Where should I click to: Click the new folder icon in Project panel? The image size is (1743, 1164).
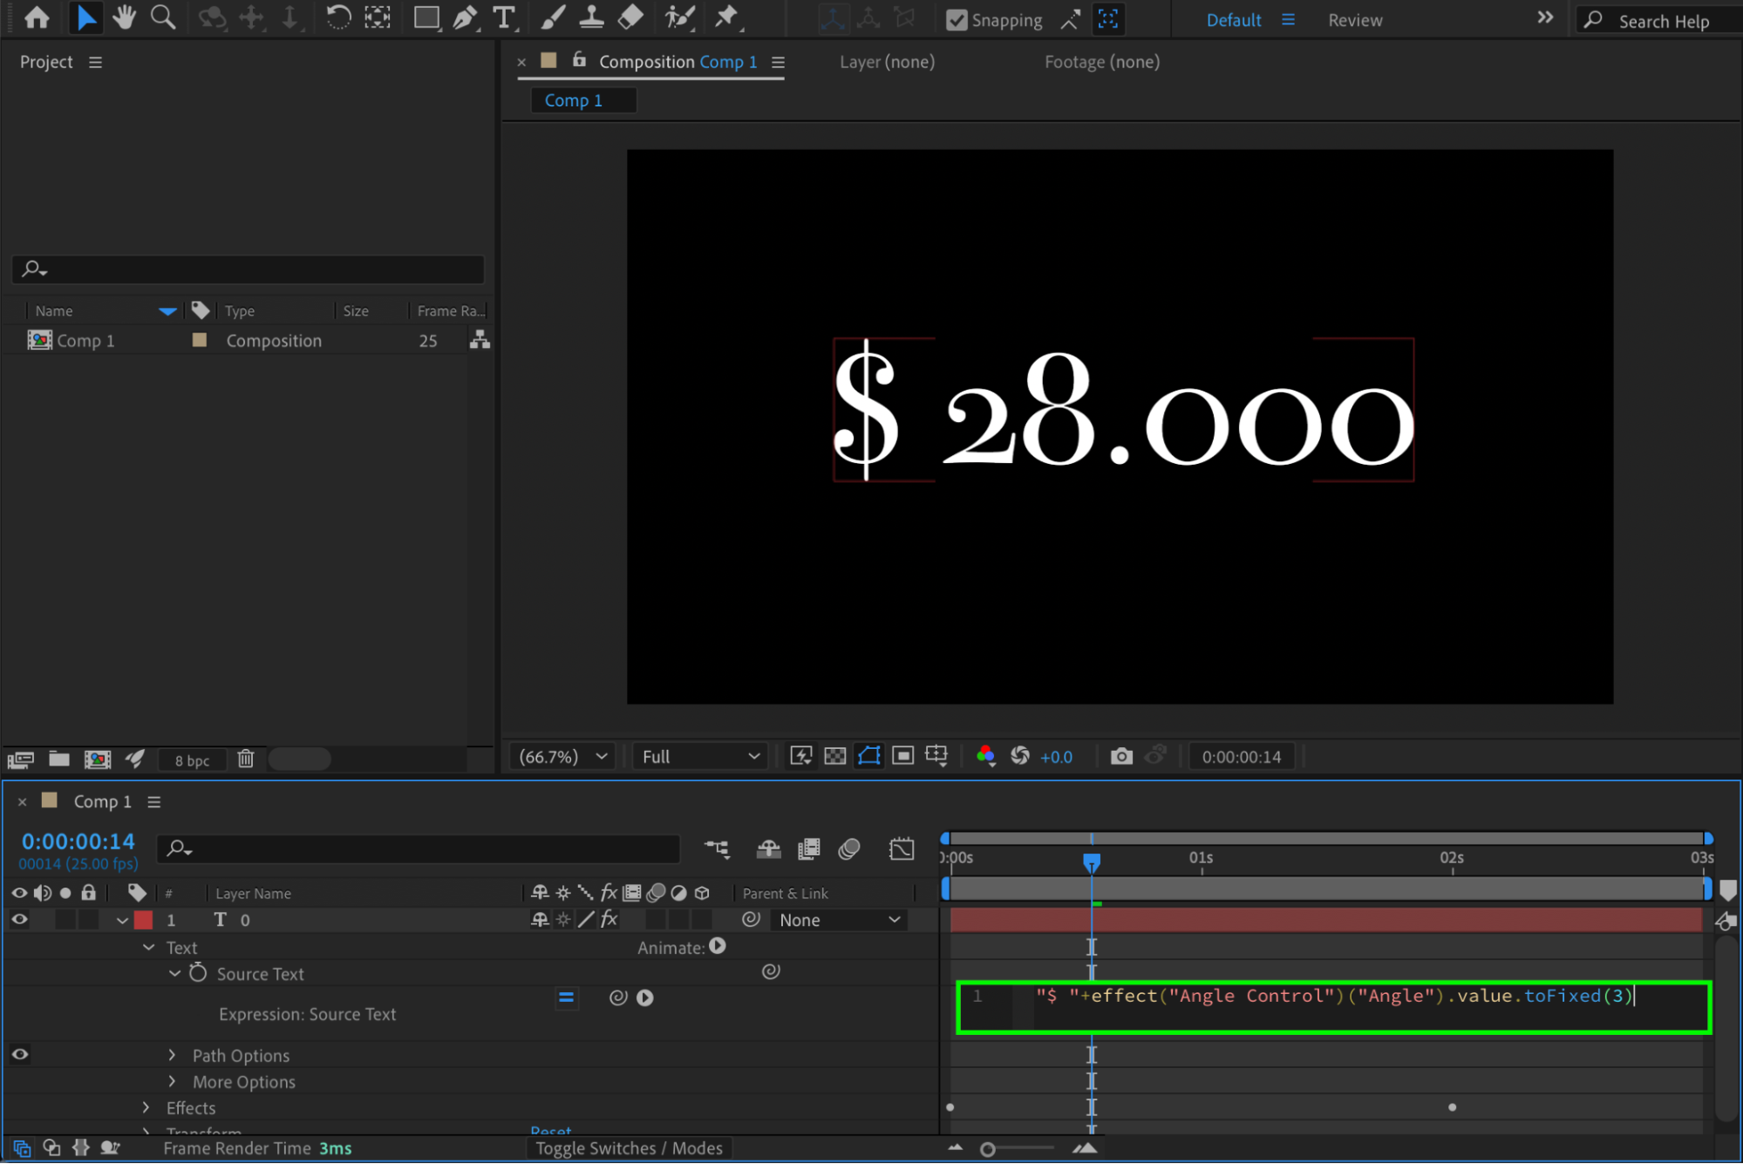pos(59,759)
